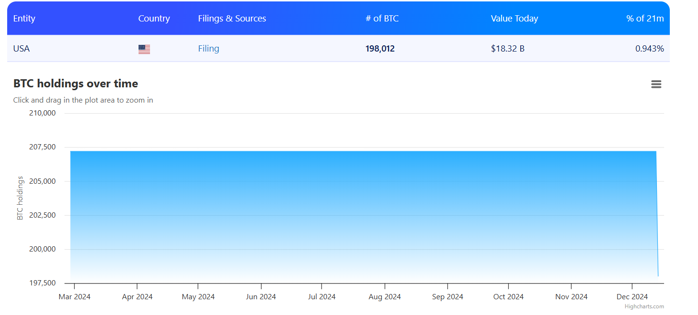This screenshot has height=315, width=698.
Task: Click the $18.32 B value
Action: pyautogui.click(x=507, y=49)
